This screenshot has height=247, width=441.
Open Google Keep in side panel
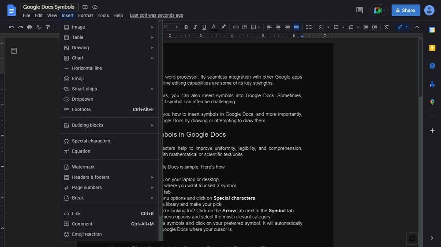click(432, 48)
